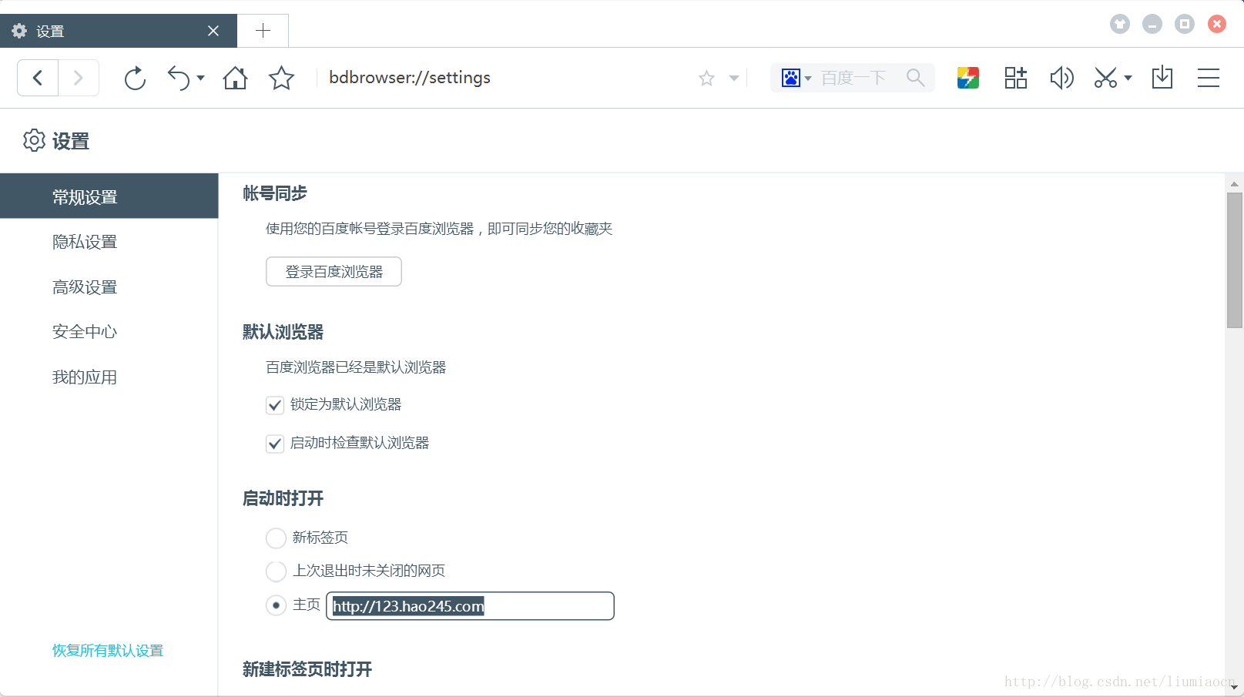Toggle 锁定为默认浏览器 checkbox
Image resolution: width=1244 pixels, height=697 pixels.
[x=275, y=405]
